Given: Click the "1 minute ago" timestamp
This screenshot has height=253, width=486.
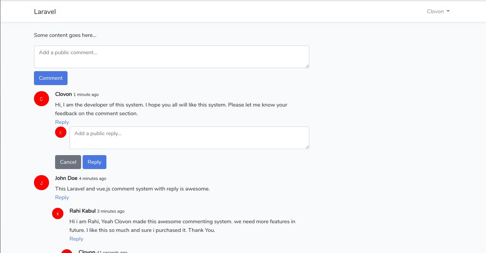Looking at the screenshot, I should (86, 94).
